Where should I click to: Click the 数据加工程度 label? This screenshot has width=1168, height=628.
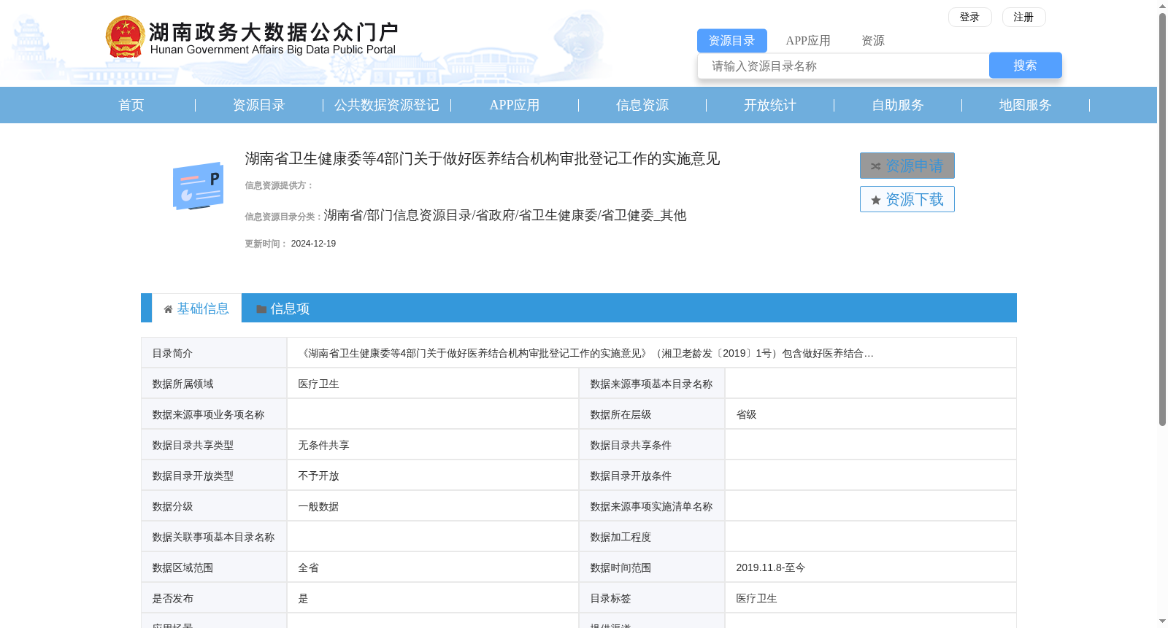pos(620,537)
